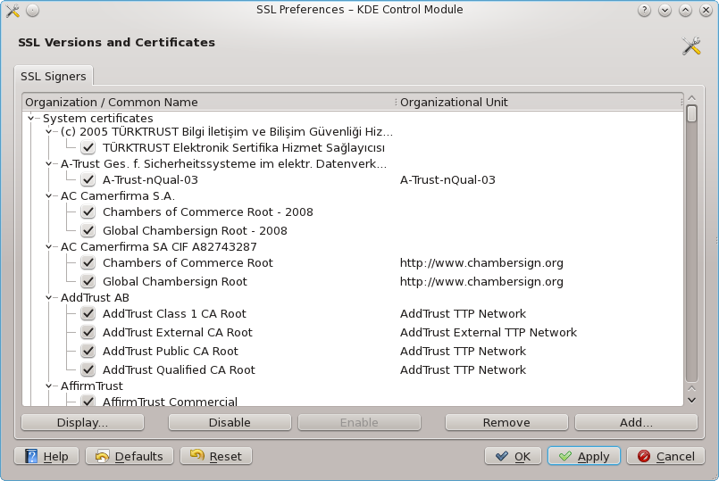Collapse the AddTrust AB group
This screenshot has height=481, width=719.
pyautogui.click(x=49, y=297)
